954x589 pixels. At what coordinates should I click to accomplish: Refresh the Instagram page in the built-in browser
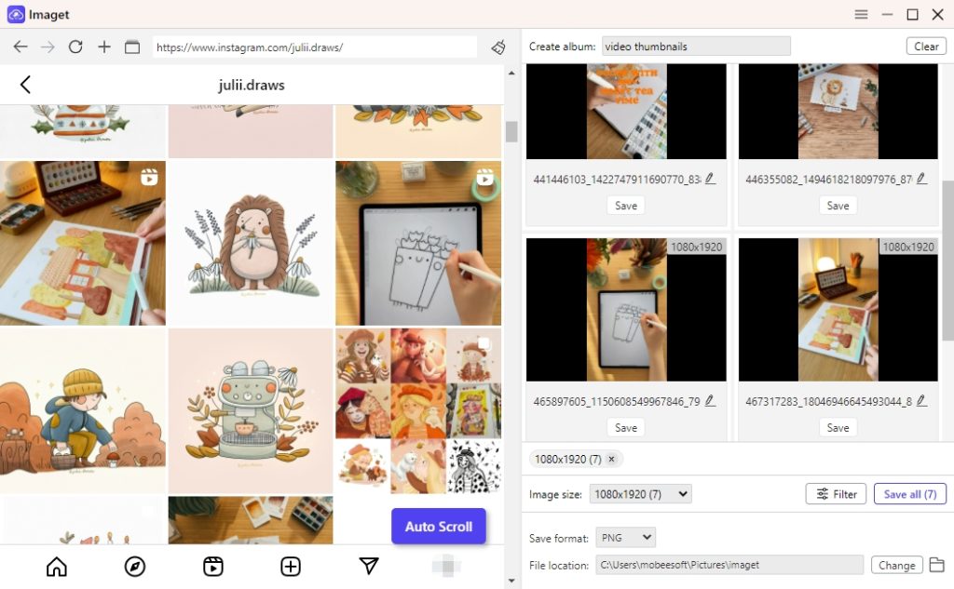75,46
